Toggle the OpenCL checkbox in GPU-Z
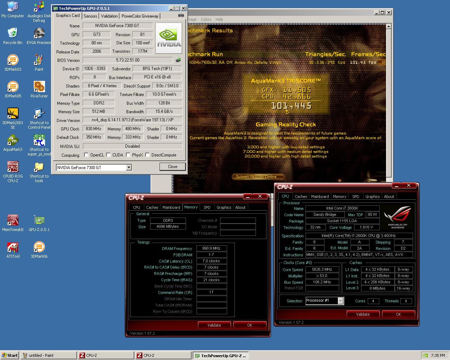Screen dimensions: 450x360 tap(86, 155)
